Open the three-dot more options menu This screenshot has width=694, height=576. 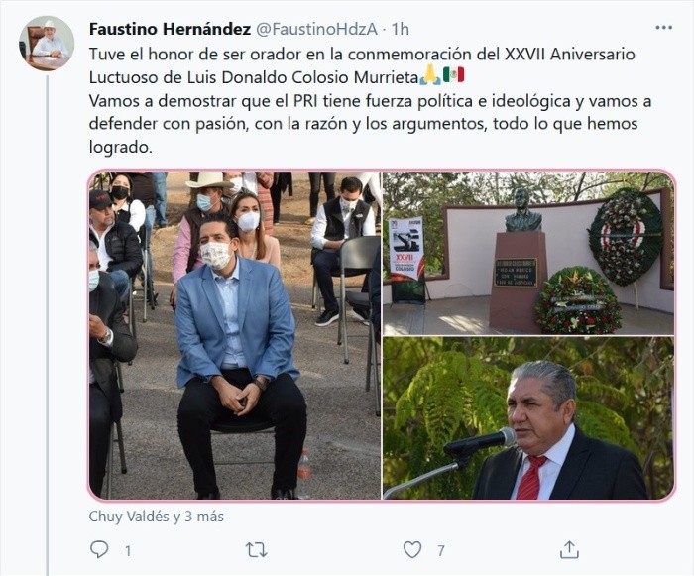664,28
